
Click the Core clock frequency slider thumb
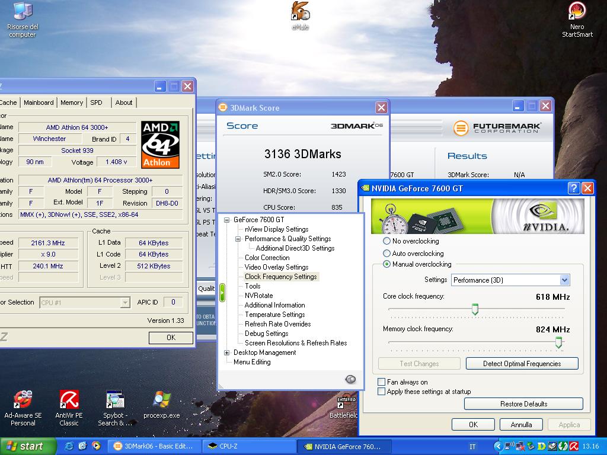tap(475, 309)
